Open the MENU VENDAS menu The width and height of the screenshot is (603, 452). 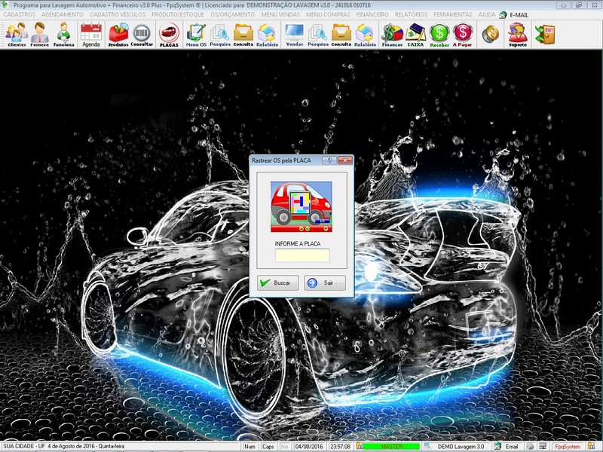click(280, 14)
